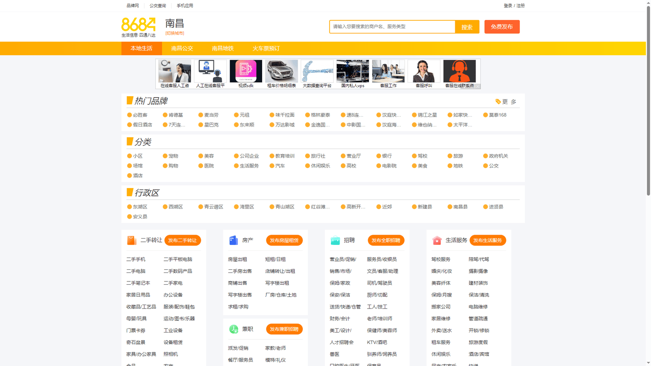Image resolution: width=651 pixels, height=366 pixels.
Task: Click the 生活服务 red house icon
Action: coord(437,240)
